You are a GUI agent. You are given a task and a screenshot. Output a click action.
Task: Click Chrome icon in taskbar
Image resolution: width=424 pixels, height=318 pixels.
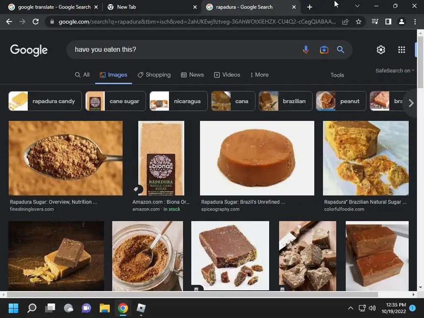pos(123,308)
